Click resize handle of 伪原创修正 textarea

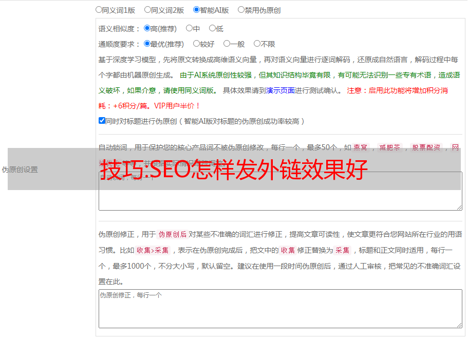[x=459, y=325]
